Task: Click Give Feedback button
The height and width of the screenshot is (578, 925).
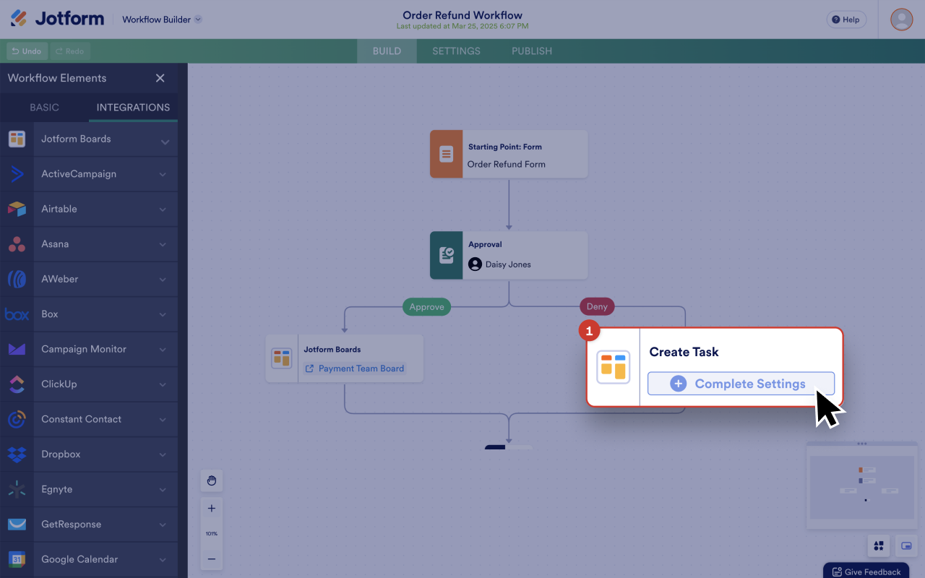Action: tap(866, 571)
